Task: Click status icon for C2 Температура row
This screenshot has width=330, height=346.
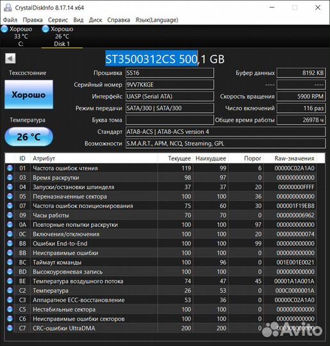Action: pos(10,290)
